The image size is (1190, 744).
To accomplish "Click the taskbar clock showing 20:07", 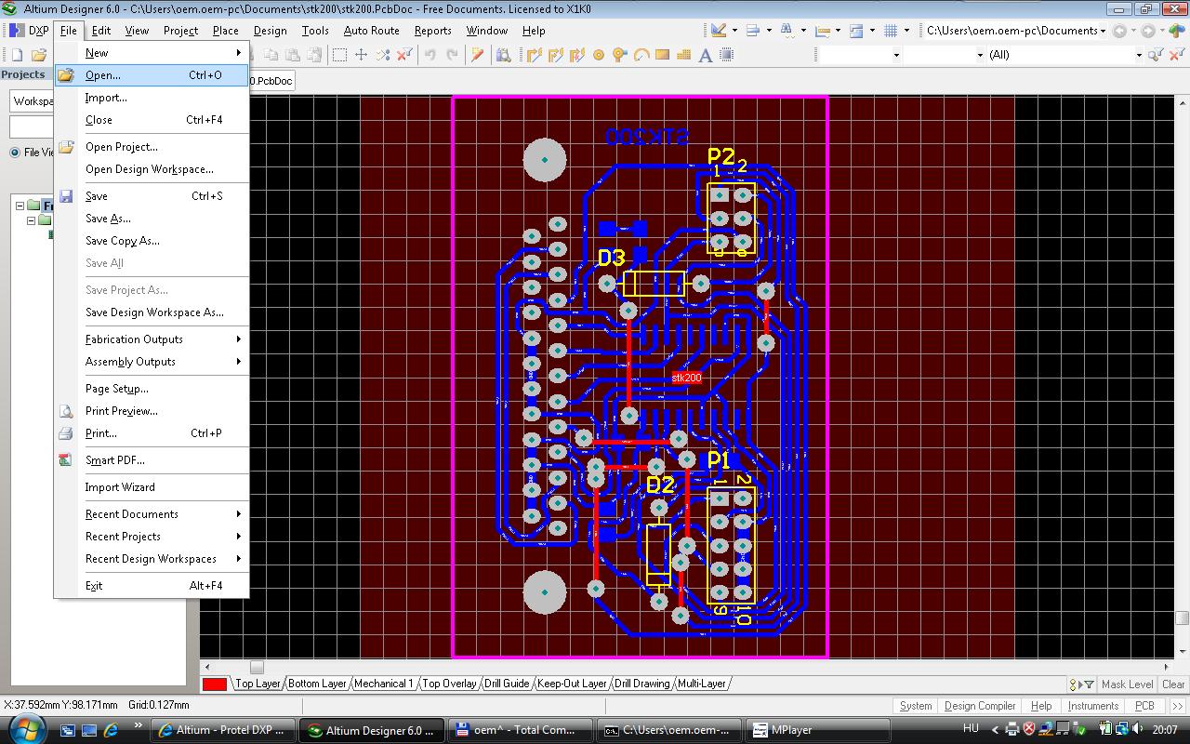I will pos(1164,729).
